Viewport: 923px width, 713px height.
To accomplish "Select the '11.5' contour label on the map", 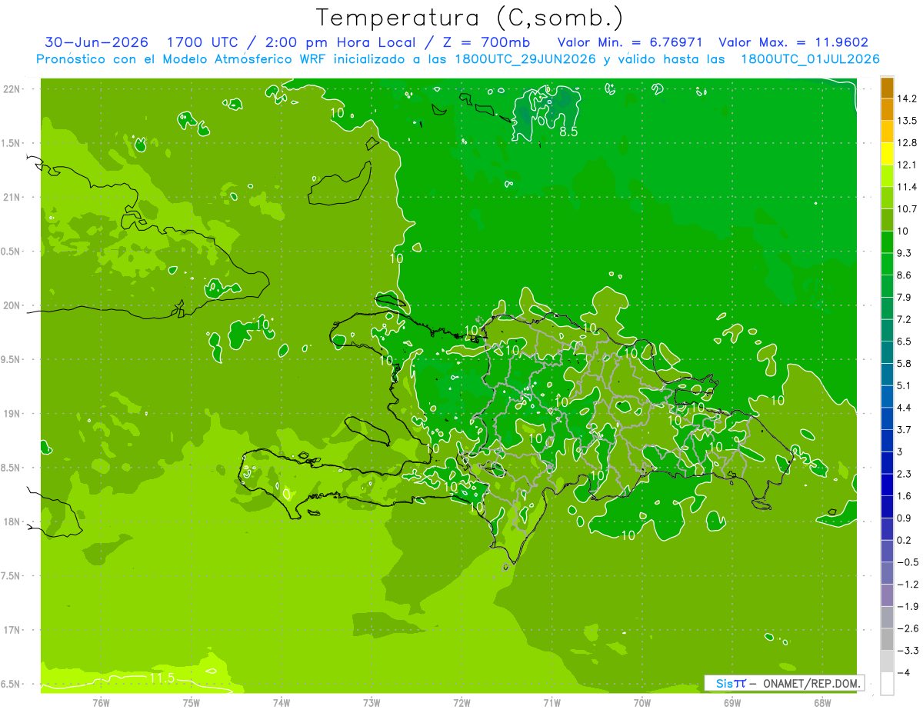I will 162,678.
